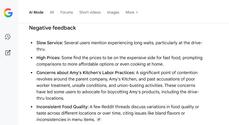
Task: Go to the Short videos tab
Action: click(x=90, y=12)
